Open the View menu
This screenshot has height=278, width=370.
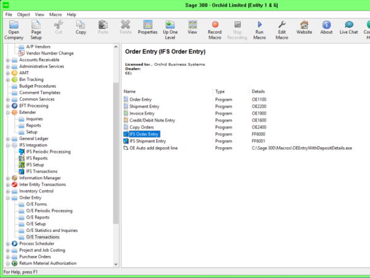tap(39, 15)
